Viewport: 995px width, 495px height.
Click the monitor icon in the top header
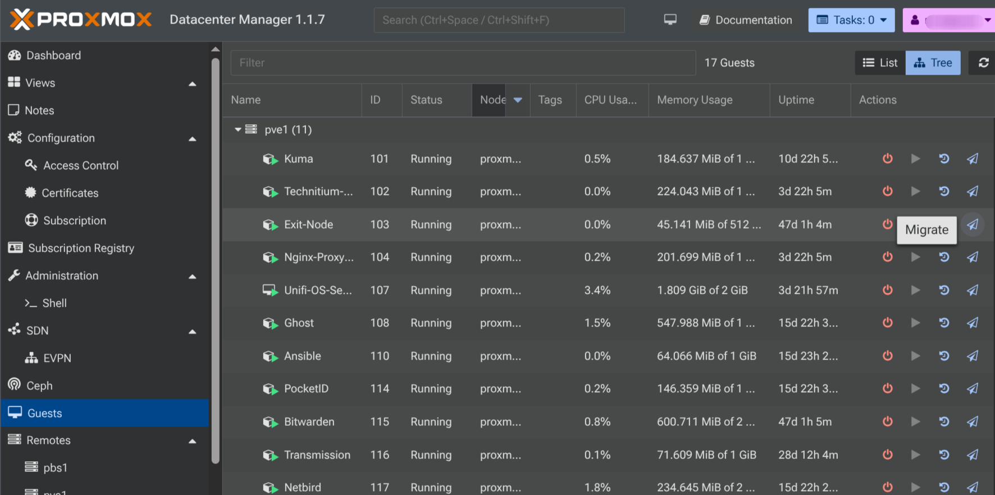click(x=670, y=20)
